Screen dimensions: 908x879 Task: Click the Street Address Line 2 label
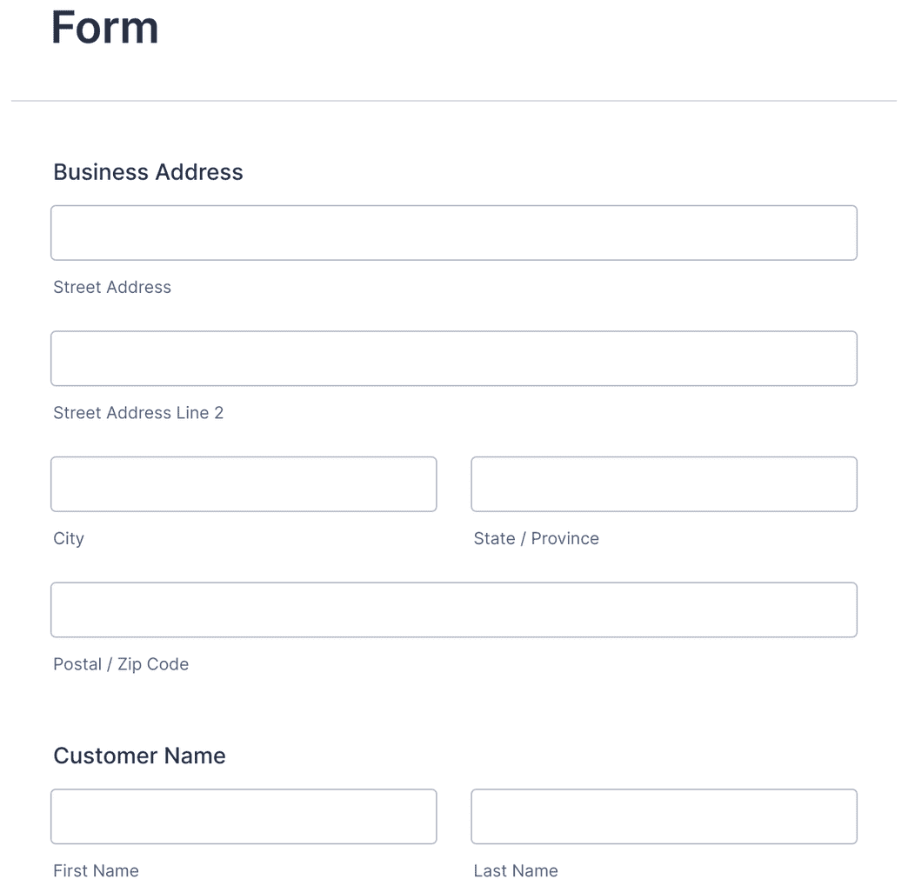tap(137, 413)
